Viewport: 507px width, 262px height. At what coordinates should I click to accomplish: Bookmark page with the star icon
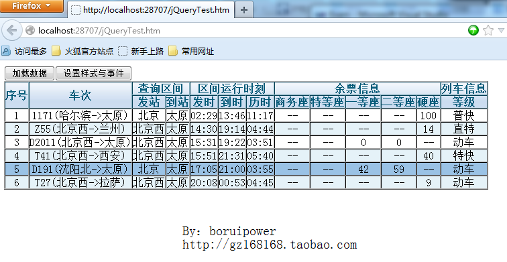pyautogui.click(x=488, y=31)
